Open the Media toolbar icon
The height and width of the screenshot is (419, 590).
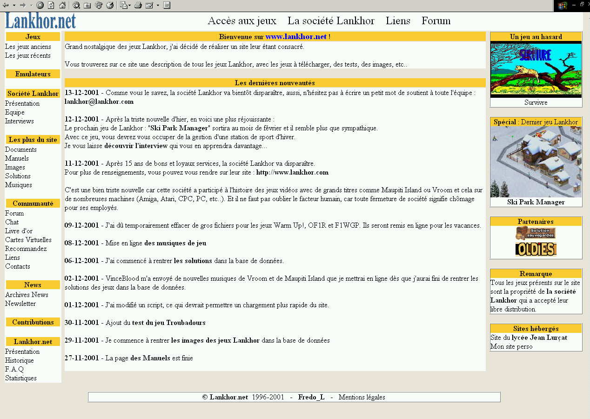click(x=98, y=6)
